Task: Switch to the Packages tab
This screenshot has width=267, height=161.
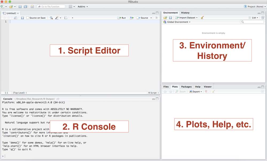Action: coord(186,87)
